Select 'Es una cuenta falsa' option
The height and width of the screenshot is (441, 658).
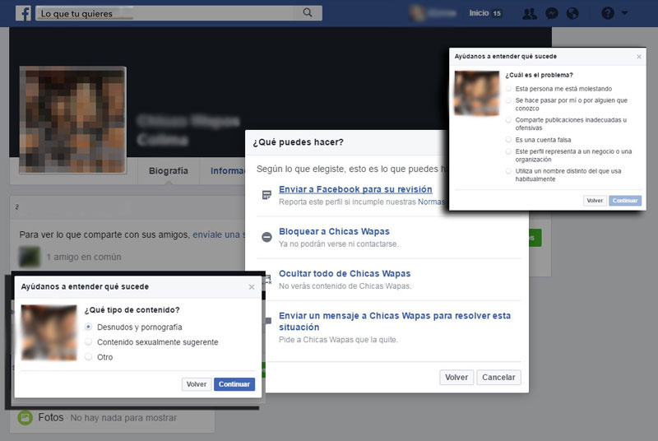508,140
